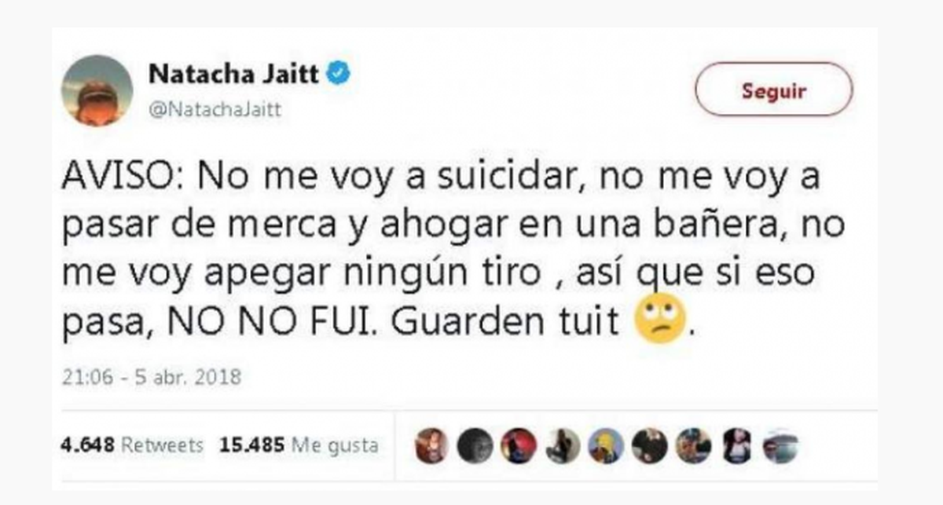The width and height of the screenshot is (943, 505).
Task: Open the fourth liker avatar with standing figure
Action: coord(562,445)
